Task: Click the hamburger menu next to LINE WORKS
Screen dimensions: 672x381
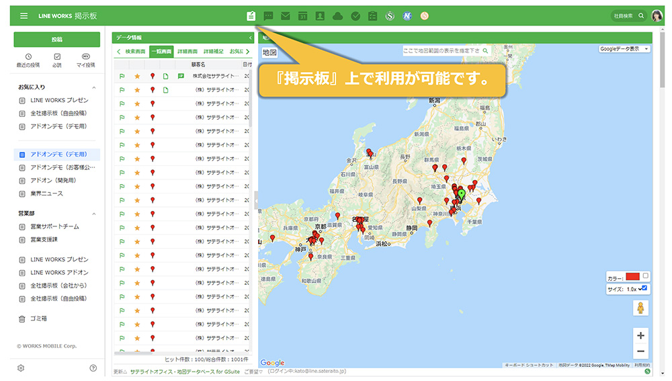Action: [24, 15]
